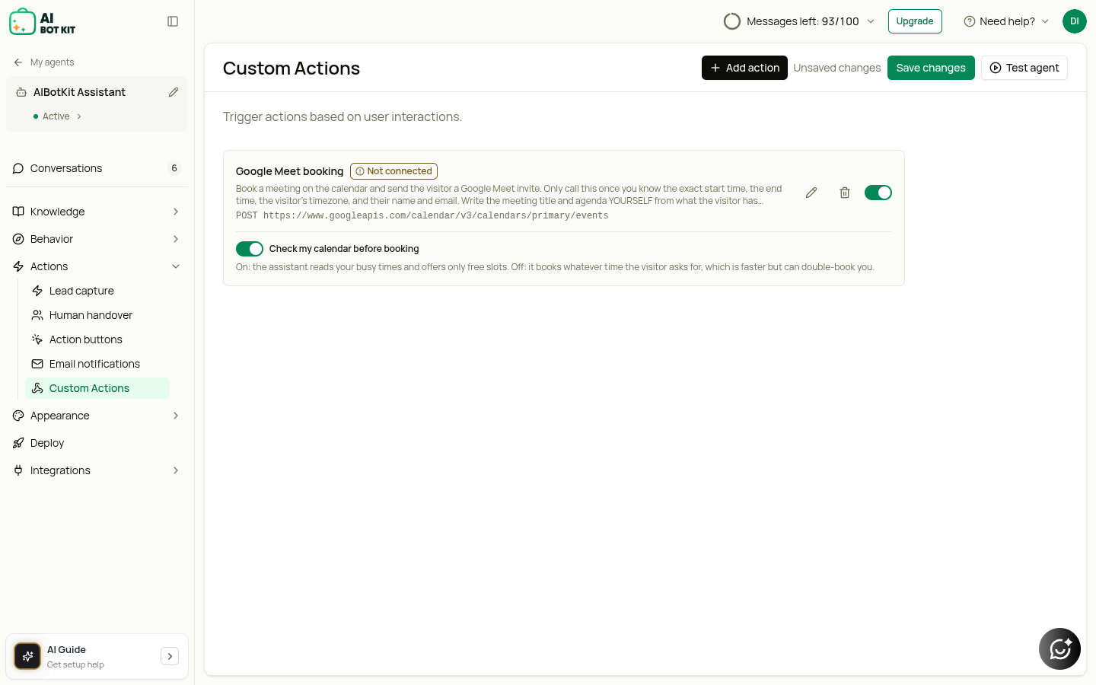Expand the Knowledge section
This screenshot has height=685, width=1096.
[x=97, y=212]
